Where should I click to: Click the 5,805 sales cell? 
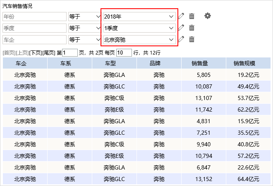[204, 75]
